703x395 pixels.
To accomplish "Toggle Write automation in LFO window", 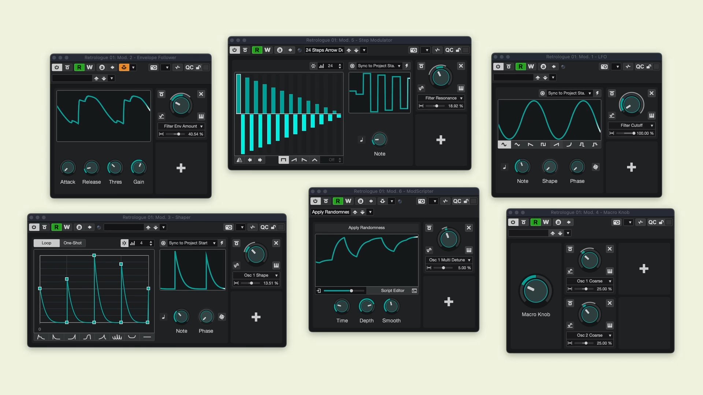I will (x=531, y=67).
